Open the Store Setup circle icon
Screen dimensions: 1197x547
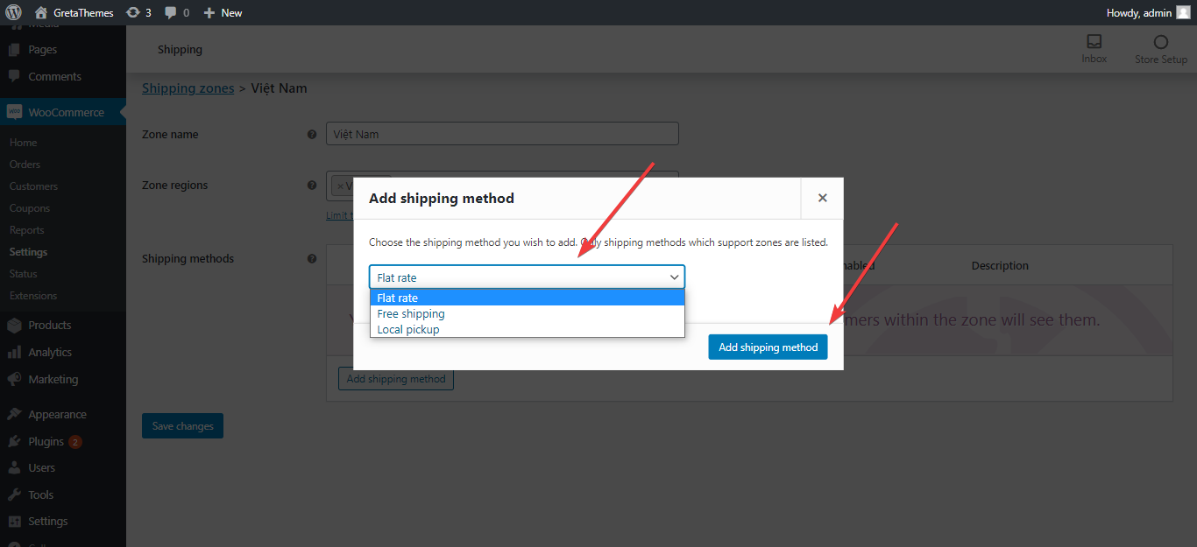[1161, 41]
